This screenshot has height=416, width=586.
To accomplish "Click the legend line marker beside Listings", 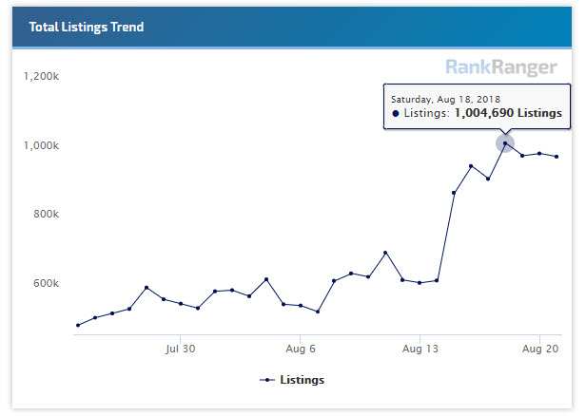I will [x=267, y=380].
